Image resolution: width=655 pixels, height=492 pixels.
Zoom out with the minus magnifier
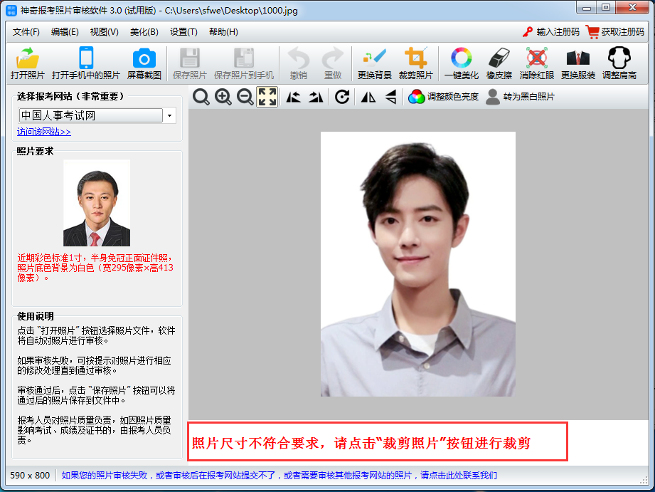tap(245, 97)
